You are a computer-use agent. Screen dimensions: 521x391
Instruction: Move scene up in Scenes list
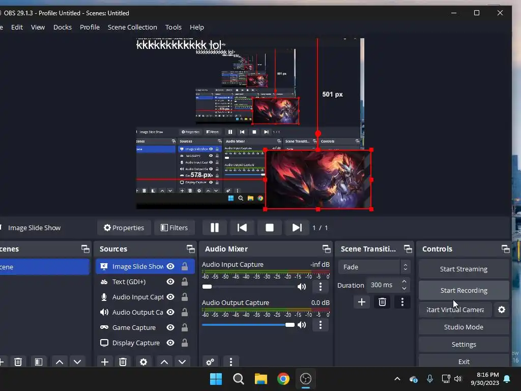[x=60, y=362]
